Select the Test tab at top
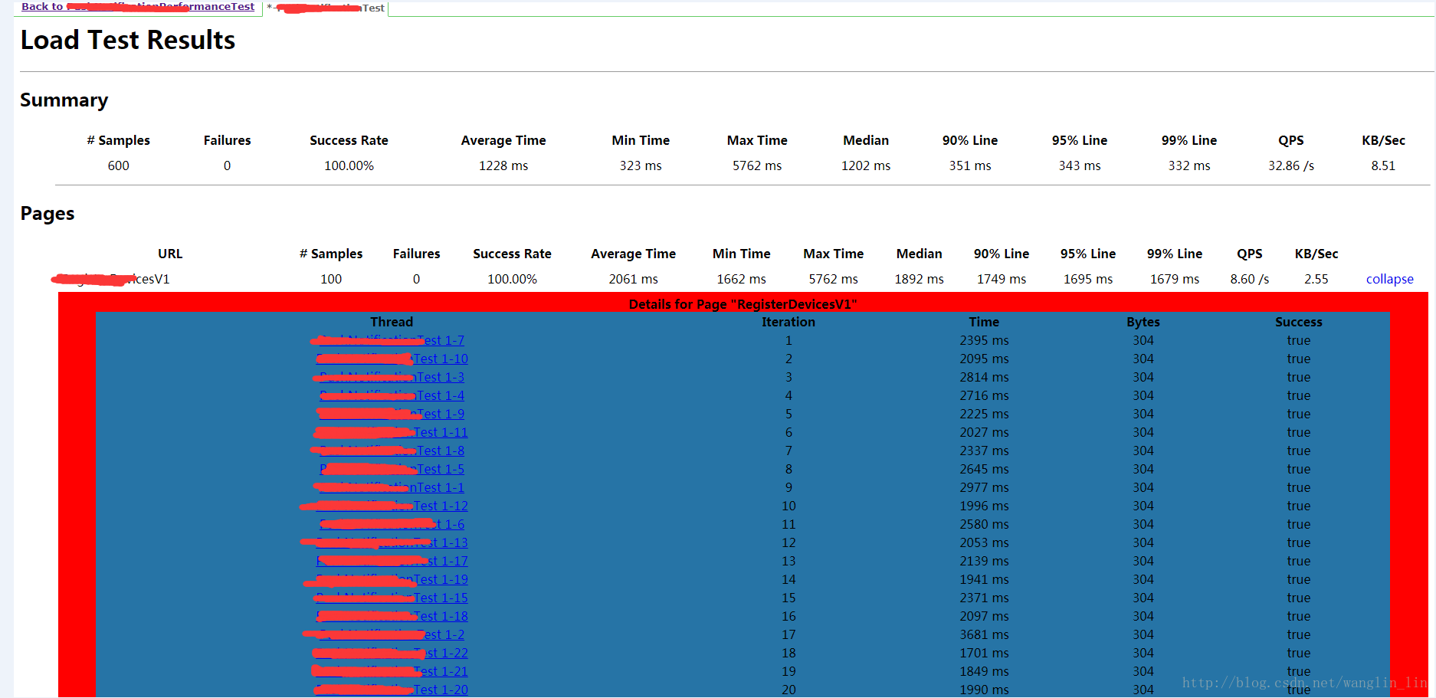The height and width of the screenshot is (698, 1436). coord(327,8)
